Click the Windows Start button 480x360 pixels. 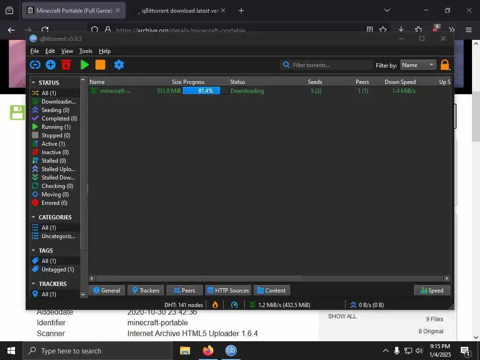(x=11, y=351)
